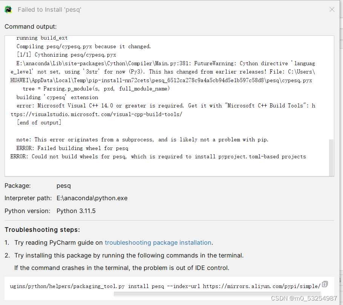
Task: Click the PyCharm logo in title bar
Action: tap(8, 9)
